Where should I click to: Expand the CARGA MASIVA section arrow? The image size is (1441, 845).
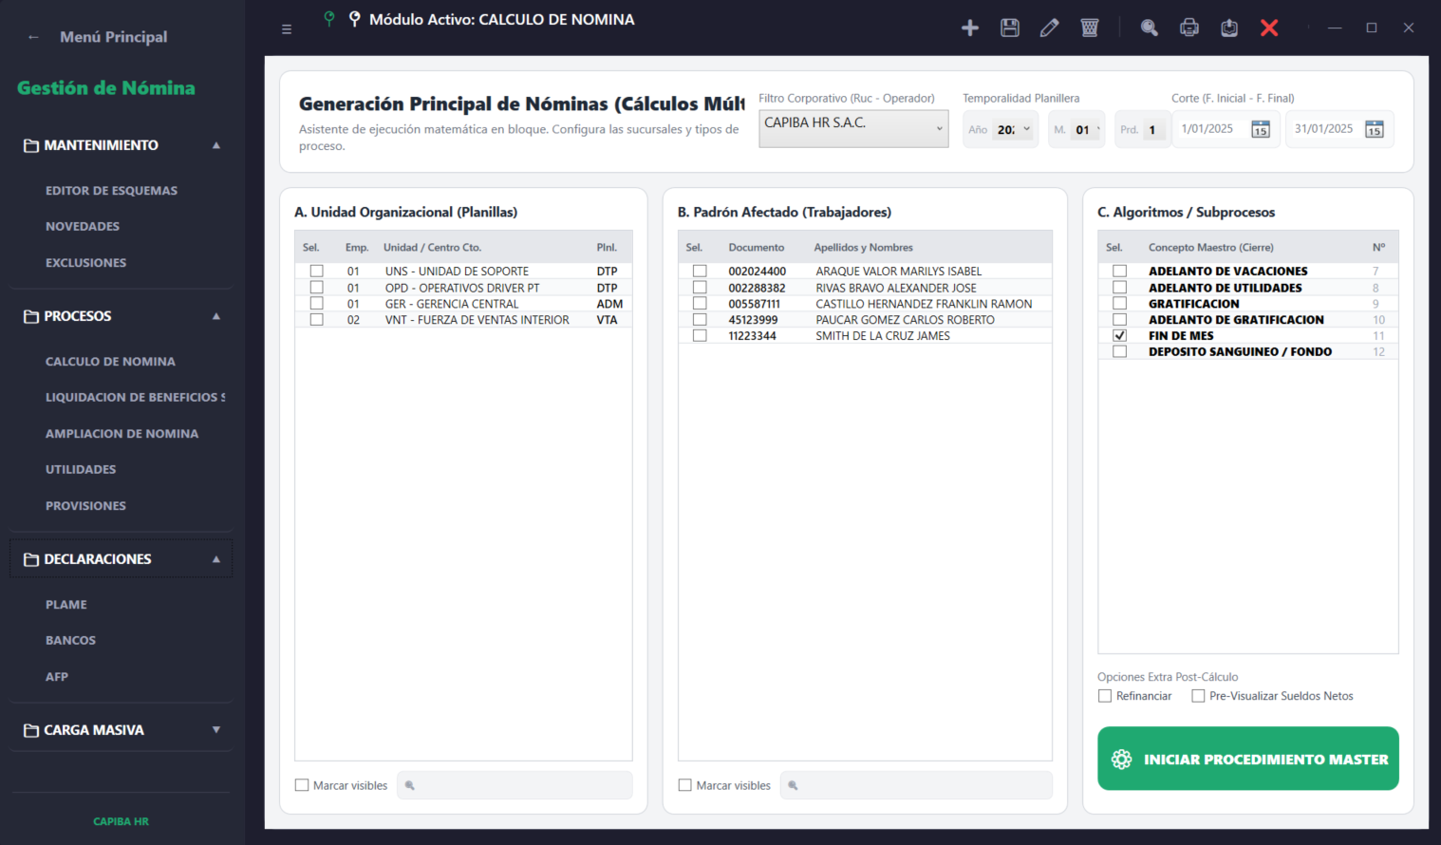pyautogui.click(x=216, y=730)
